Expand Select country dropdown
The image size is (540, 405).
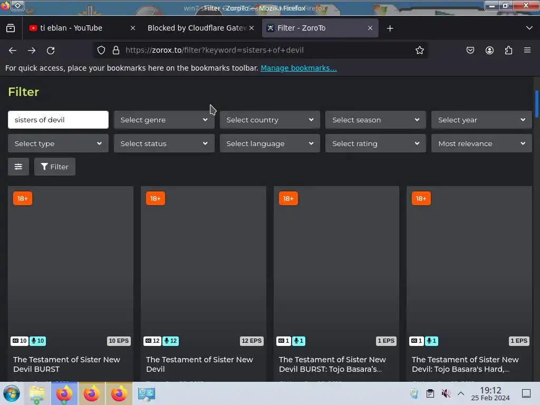pyautogui.click(x=270, y=120)
